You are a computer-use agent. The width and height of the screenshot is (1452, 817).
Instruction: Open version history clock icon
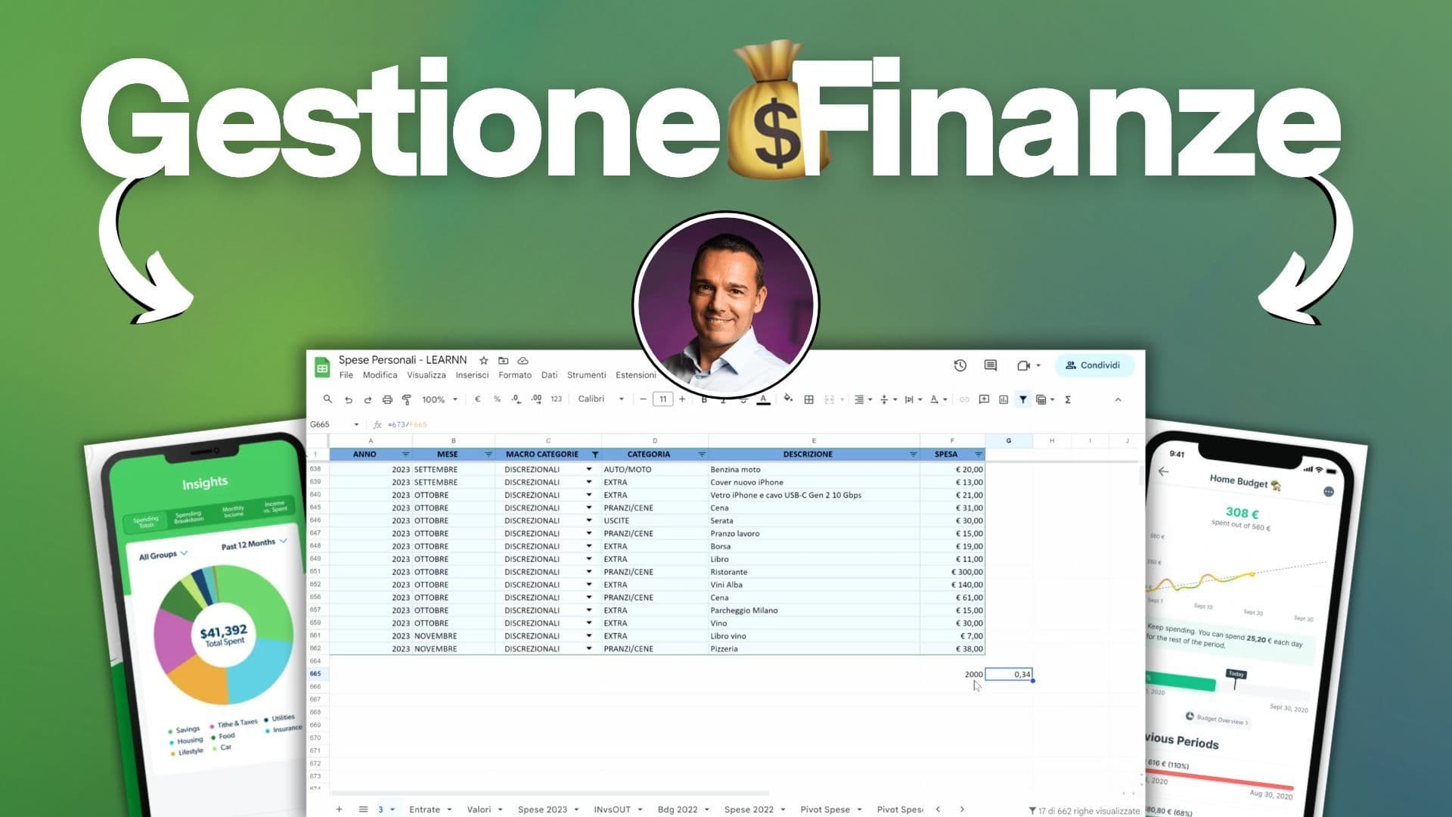point(960,365)
